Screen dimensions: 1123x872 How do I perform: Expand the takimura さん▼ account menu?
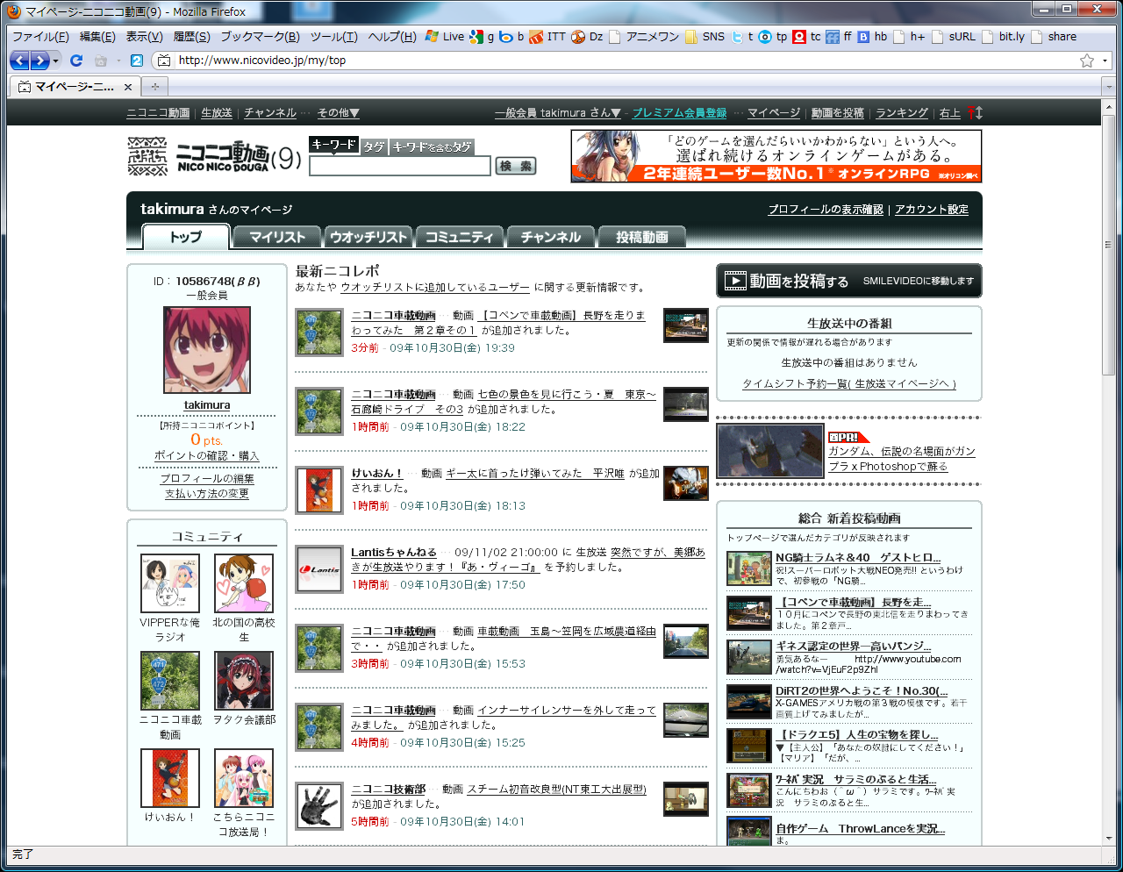pyautogui.click(x=557, y=113)
